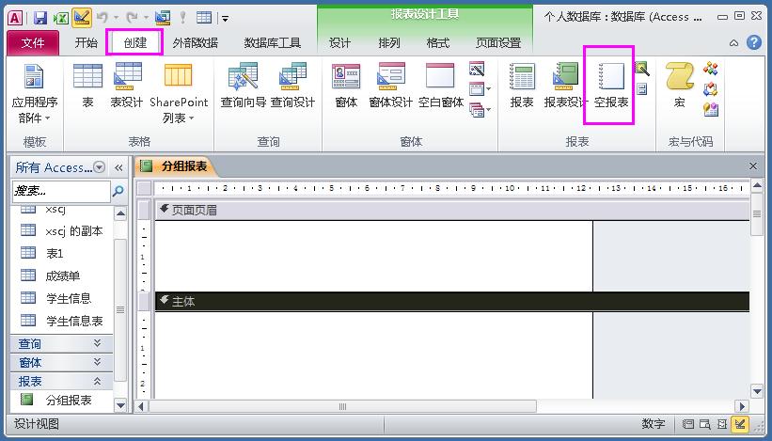
Task: Expand the 查询 group in navigation pane
Action: tap(62, 343)
